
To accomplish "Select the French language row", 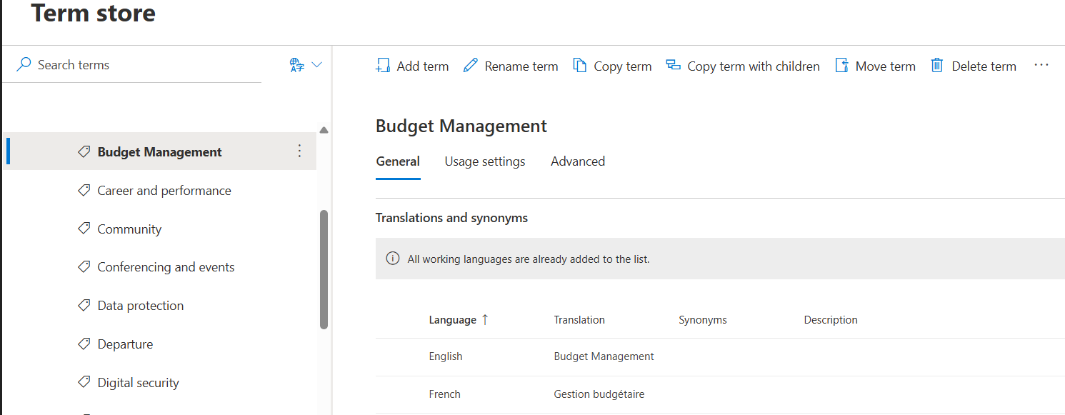I will (720, 395).
